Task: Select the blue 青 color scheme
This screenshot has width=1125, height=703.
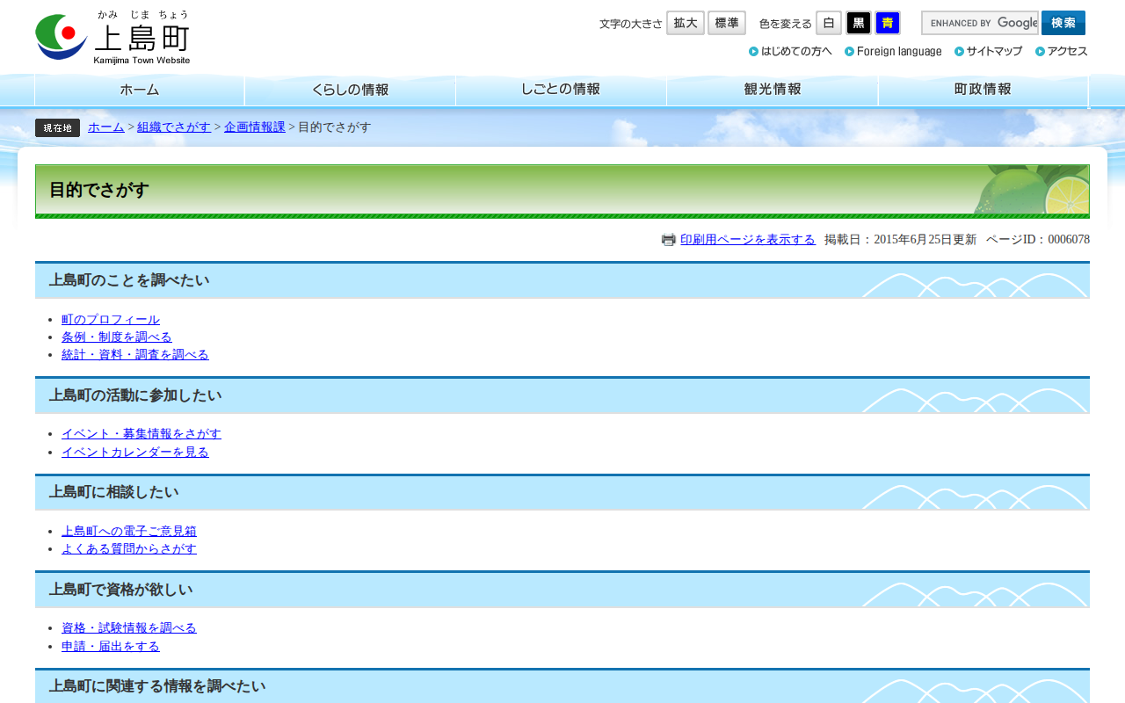Action: [888, 23]
